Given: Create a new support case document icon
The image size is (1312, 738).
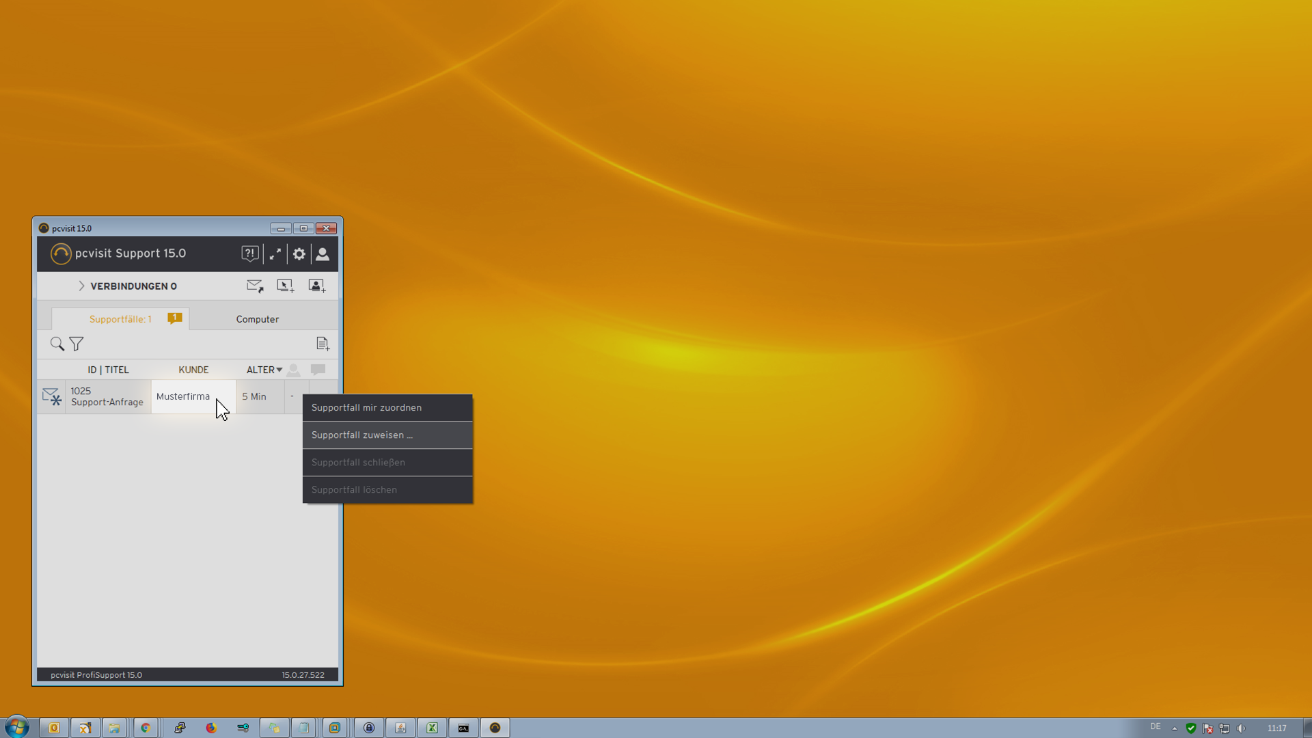Looking at the screenshot, I should pos(323,344).
